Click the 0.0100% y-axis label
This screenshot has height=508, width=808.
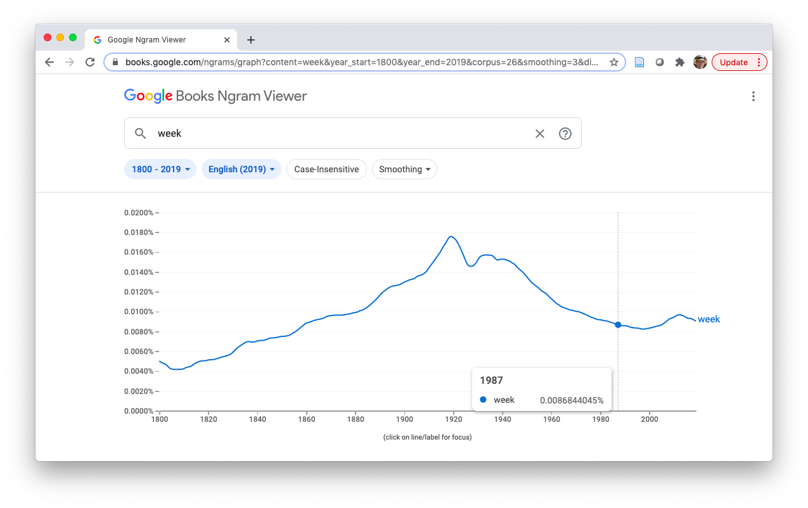(x=139, y=312)
